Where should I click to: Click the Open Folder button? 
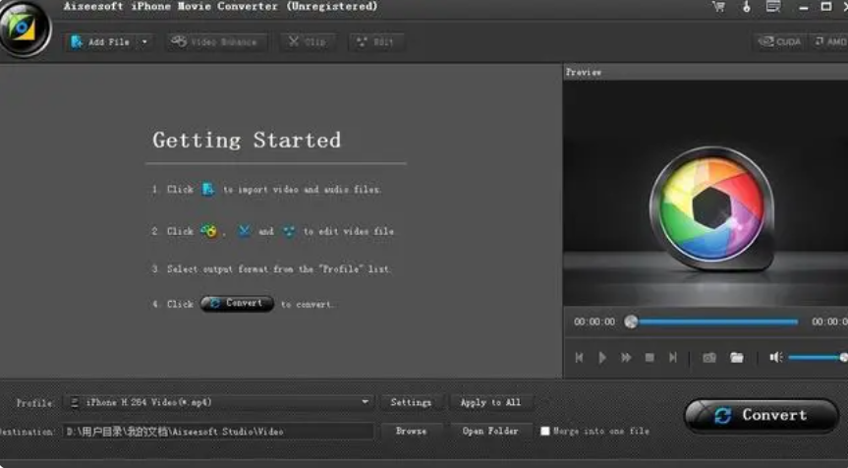[x=490, y=432]
